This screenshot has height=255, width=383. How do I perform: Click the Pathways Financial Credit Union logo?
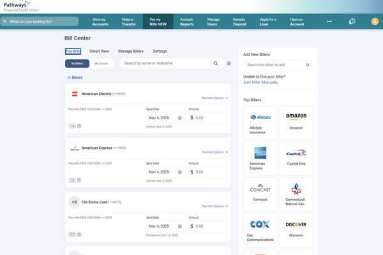pos(21,6)
